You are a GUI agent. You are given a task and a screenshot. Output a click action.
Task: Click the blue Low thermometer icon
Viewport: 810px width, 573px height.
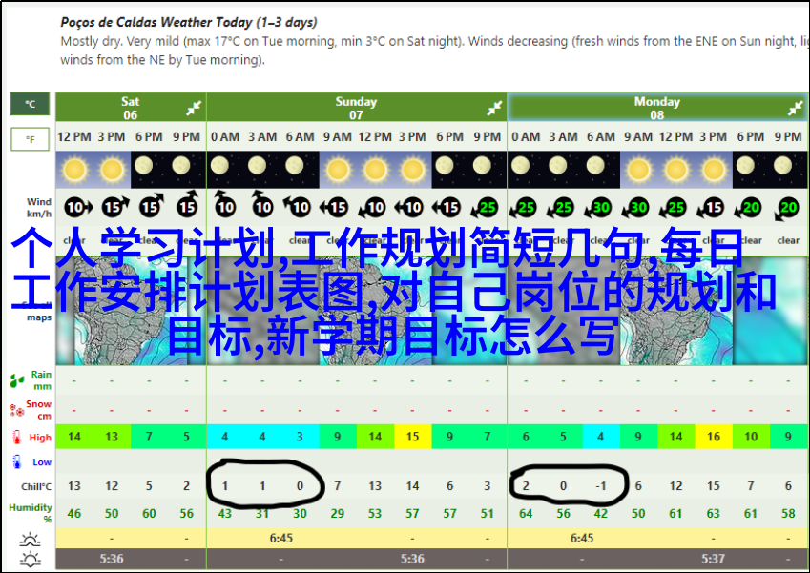[17, 462]
